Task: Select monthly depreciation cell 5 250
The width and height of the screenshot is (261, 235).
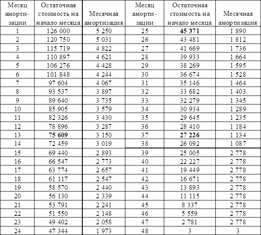Action: 104,31
